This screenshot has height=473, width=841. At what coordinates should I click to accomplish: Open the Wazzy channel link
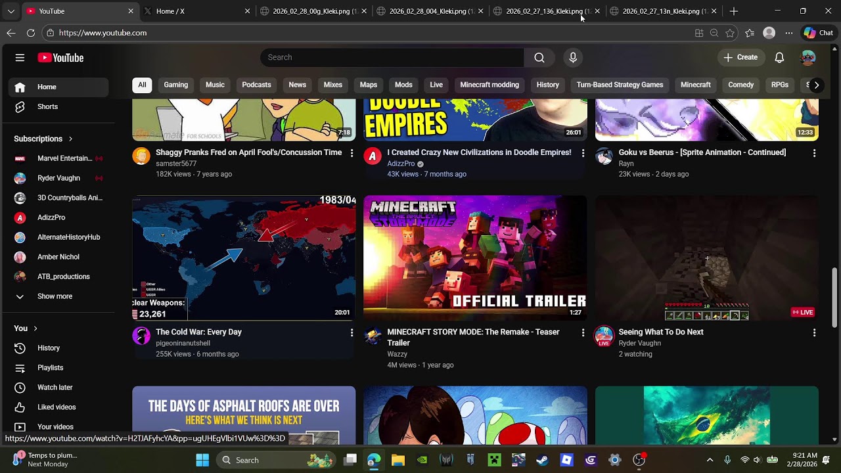[x=398, y=355]
